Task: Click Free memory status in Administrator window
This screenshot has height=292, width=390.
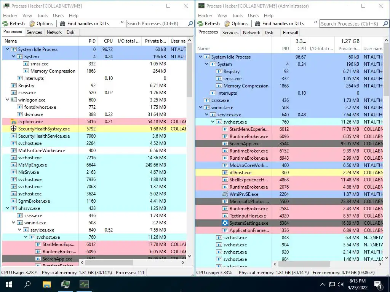Action: coord(344,272)
